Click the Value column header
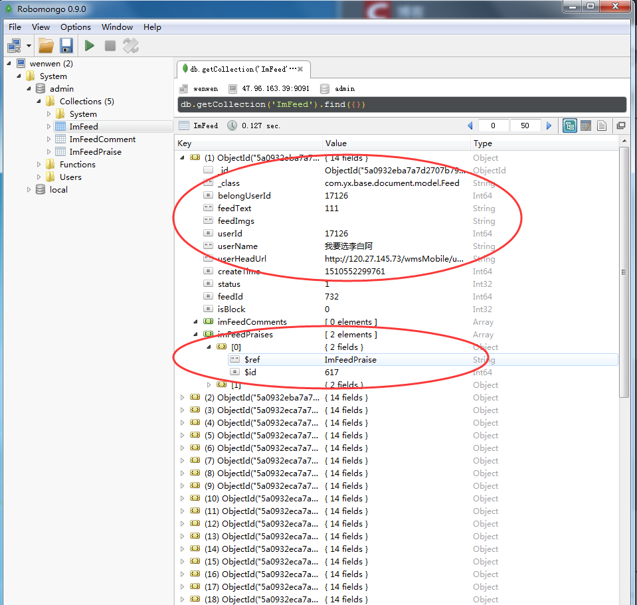The image size is (637, 605). (397, 143)
